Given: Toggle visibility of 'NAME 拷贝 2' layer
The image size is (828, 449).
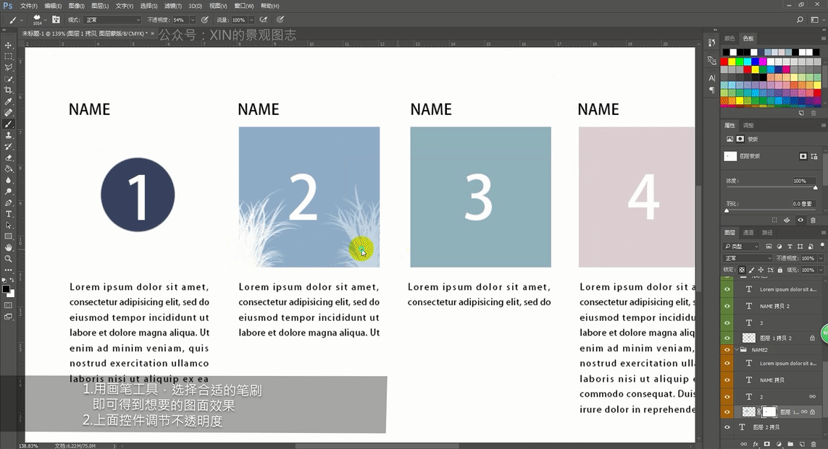Looking at the screenshot, I should point(727,306).
